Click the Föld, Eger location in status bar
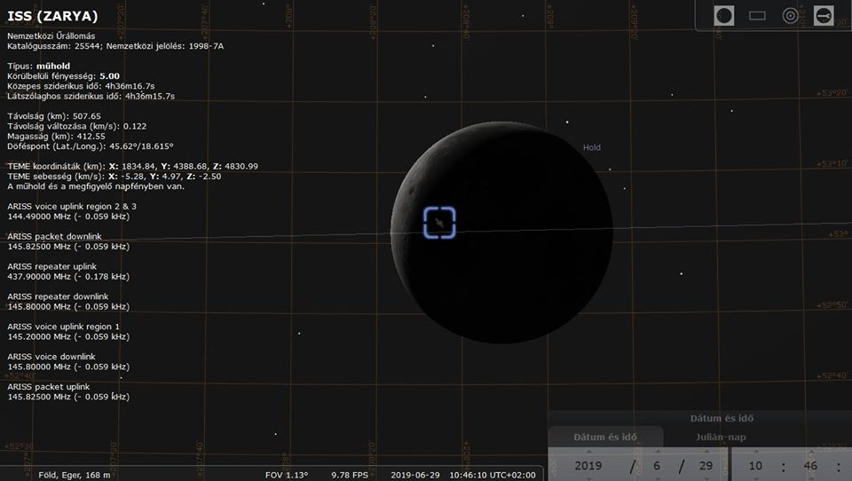 [x=75, y=475]
